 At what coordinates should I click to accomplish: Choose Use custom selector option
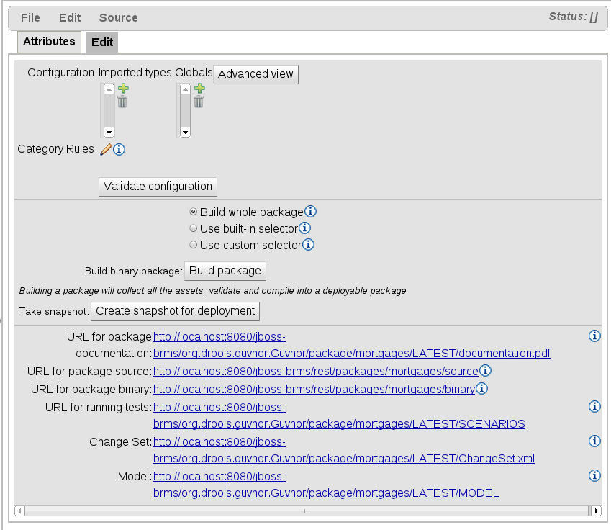(x=193, y=245)
